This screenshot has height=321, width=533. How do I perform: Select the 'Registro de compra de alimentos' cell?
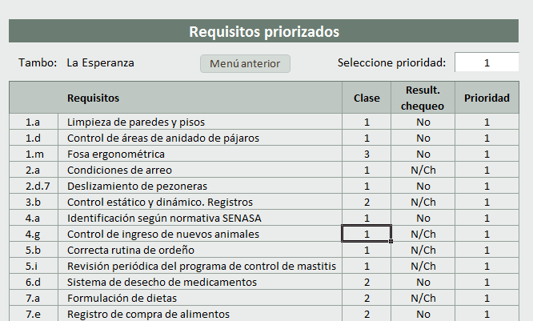click(x=148, y=314)
